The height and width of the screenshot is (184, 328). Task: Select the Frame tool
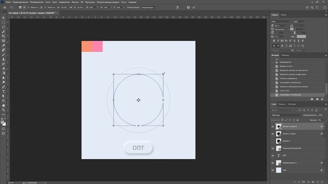(x=4, y=41)
